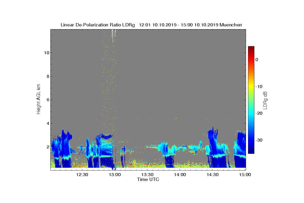
Task: Click the 15:00 time tick label
Action: 245,175
